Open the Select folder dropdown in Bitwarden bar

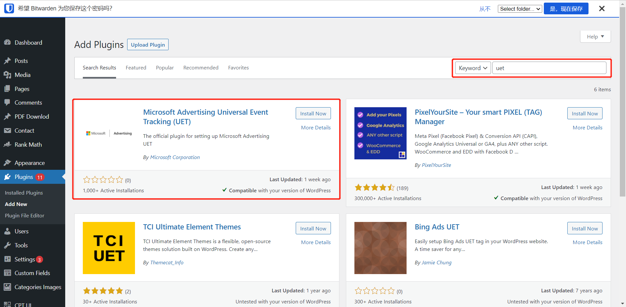pos(520,9)
